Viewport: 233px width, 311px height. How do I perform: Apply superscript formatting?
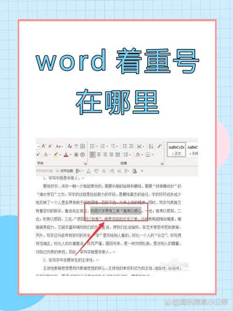tap(38, 154)
